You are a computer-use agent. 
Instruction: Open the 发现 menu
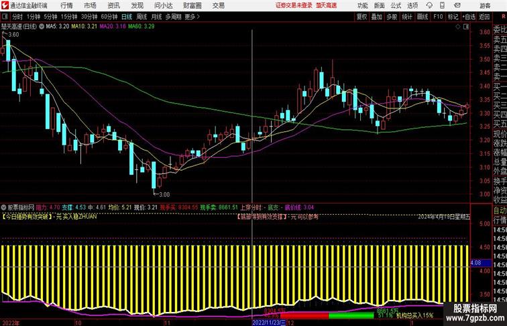tap(137, 5)
